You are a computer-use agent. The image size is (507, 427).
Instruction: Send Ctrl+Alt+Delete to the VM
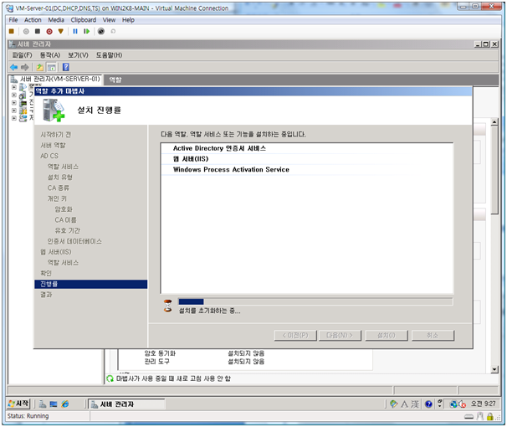point(12,31)
